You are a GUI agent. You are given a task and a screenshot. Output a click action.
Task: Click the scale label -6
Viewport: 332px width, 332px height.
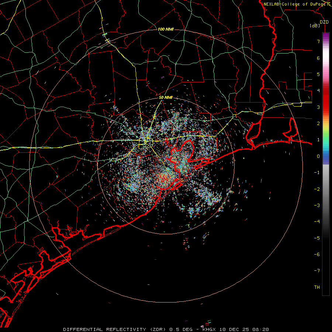pos(317,255)
